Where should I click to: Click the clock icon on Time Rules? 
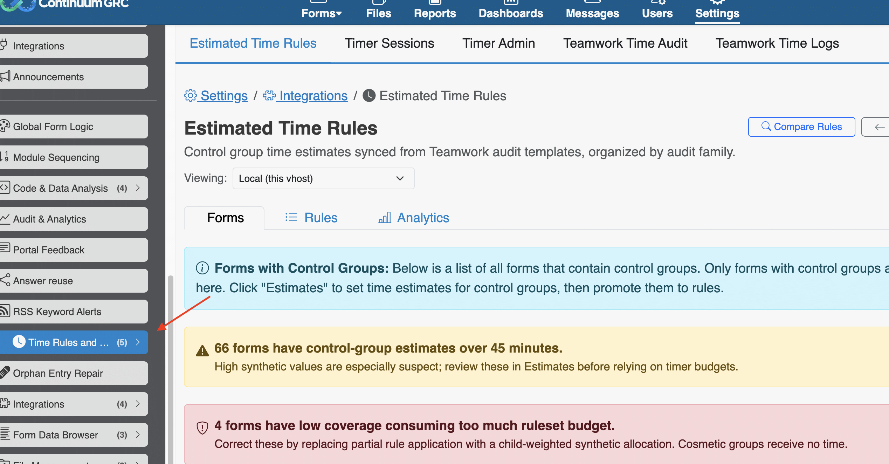pyautogui.click(x=19, y=342)
